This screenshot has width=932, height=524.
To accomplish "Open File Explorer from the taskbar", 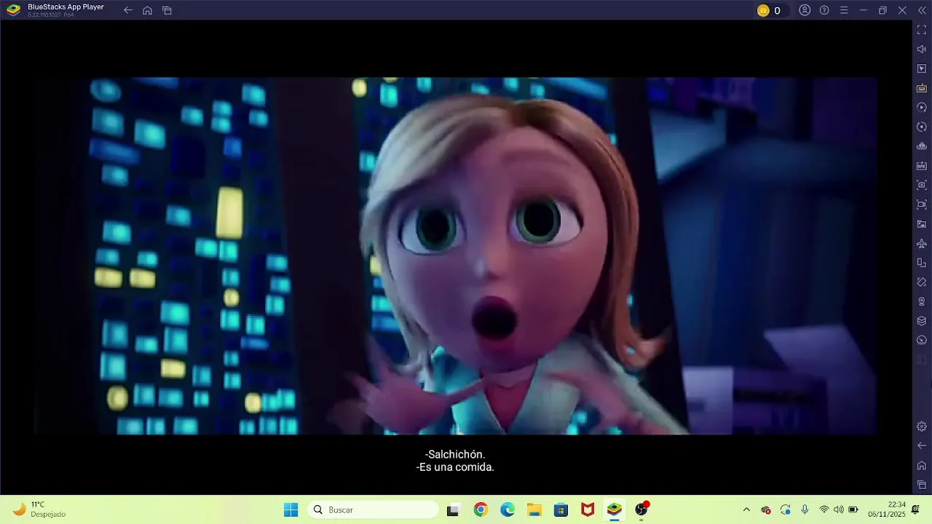I will (x=534, y=509).
